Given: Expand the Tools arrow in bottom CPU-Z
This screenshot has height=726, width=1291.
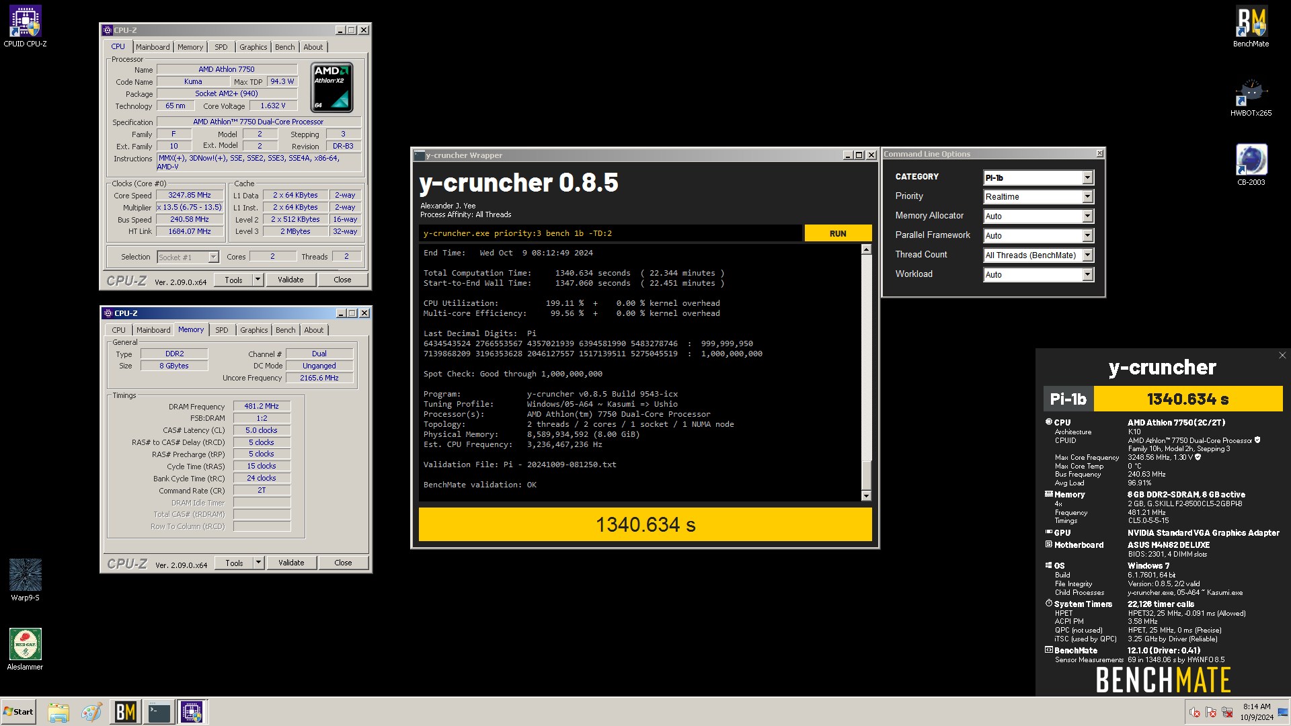Looking at the screenshot, I should coord(258,563).
